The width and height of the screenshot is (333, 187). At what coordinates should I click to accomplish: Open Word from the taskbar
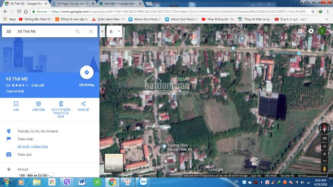click(x=82, y=182)
